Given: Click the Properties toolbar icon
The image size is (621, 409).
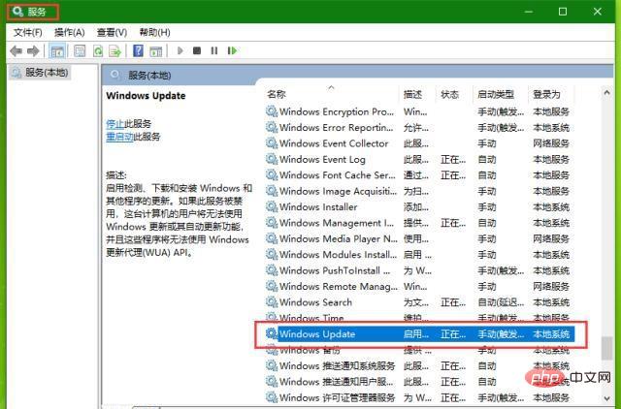Looking at the screenshot, I should (x=80, y=51).
